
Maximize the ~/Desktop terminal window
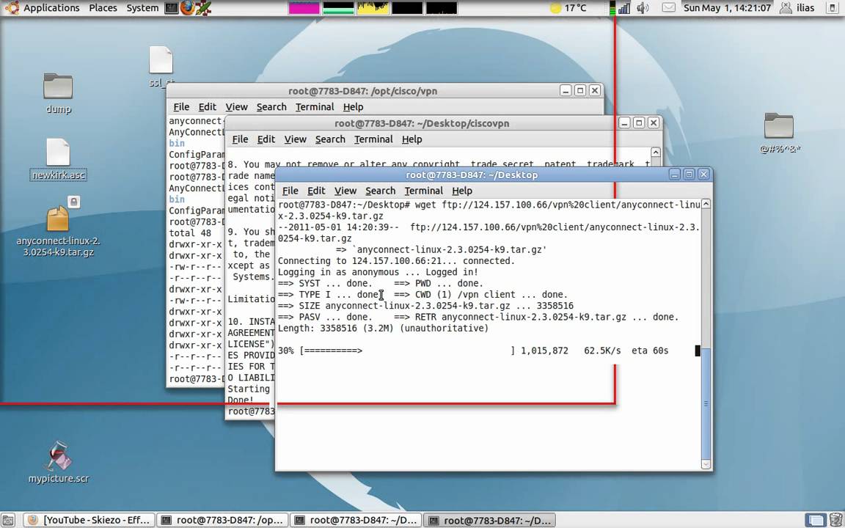click(x=689, y=174)
